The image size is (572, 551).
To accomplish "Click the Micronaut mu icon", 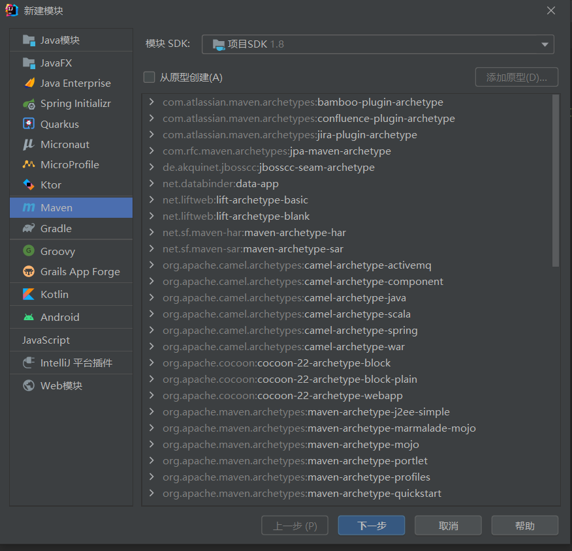I will point(29,145).
